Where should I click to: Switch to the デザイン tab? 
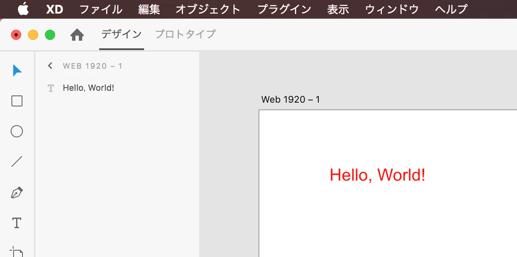(122, 34)
